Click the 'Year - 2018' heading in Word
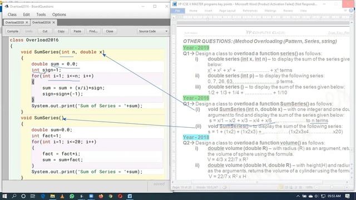The image size is (356, 200). pos(196,137)
